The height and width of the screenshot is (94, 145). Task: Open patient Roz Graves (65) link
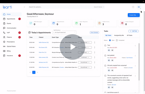pyautogui.click(x=43, y=48)
